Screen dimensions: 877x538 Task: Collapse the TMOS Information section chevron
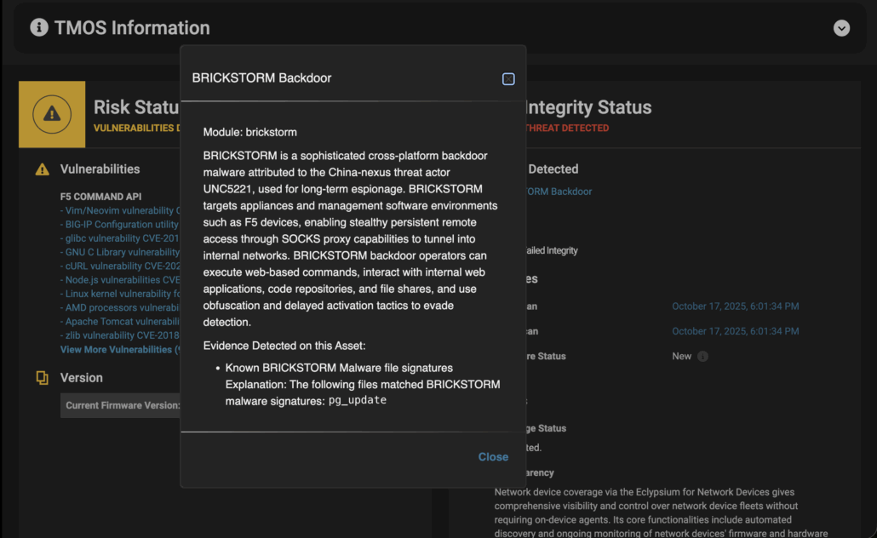(841, 28)
